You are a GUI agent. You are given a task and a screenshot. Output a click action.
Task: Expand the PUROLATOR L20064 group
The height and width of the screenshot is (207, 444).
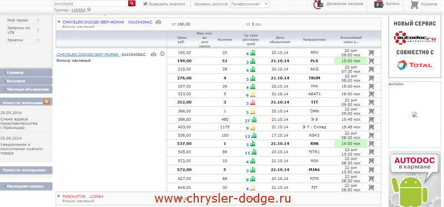pos(59,196)
